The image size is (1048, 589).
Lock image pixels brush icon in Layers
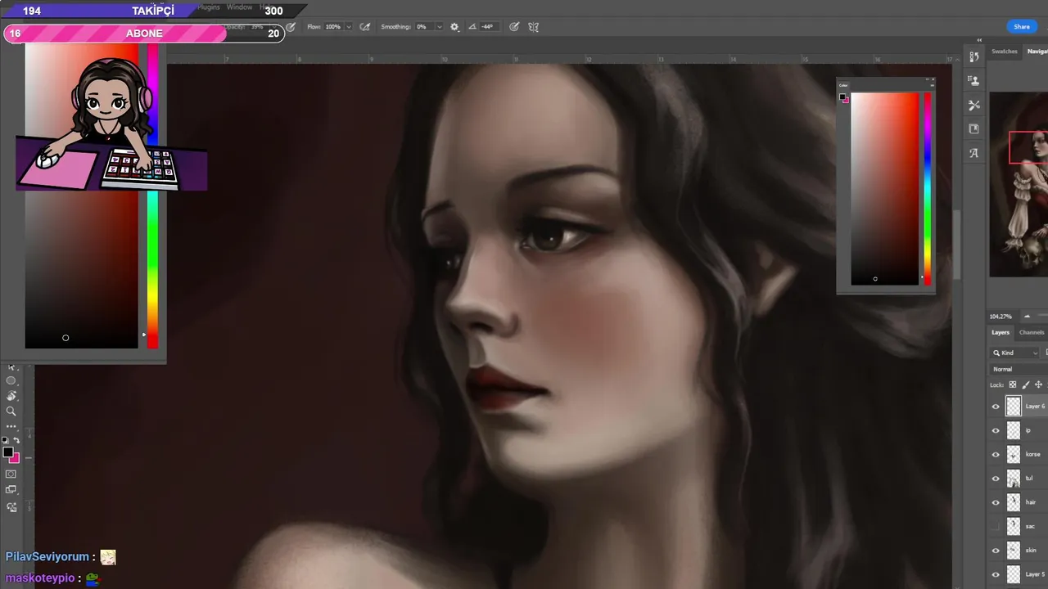[x=1026, y=384]
